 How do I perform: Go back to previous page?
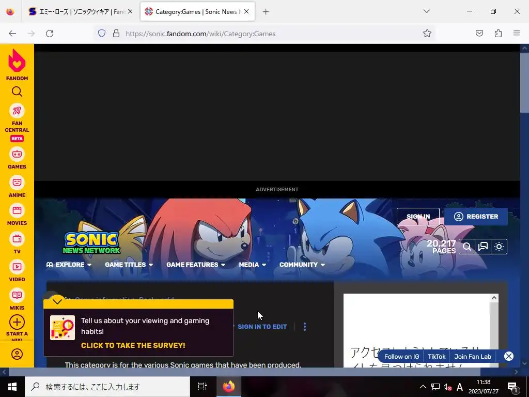pyautogui.click(x=12, y=34)
